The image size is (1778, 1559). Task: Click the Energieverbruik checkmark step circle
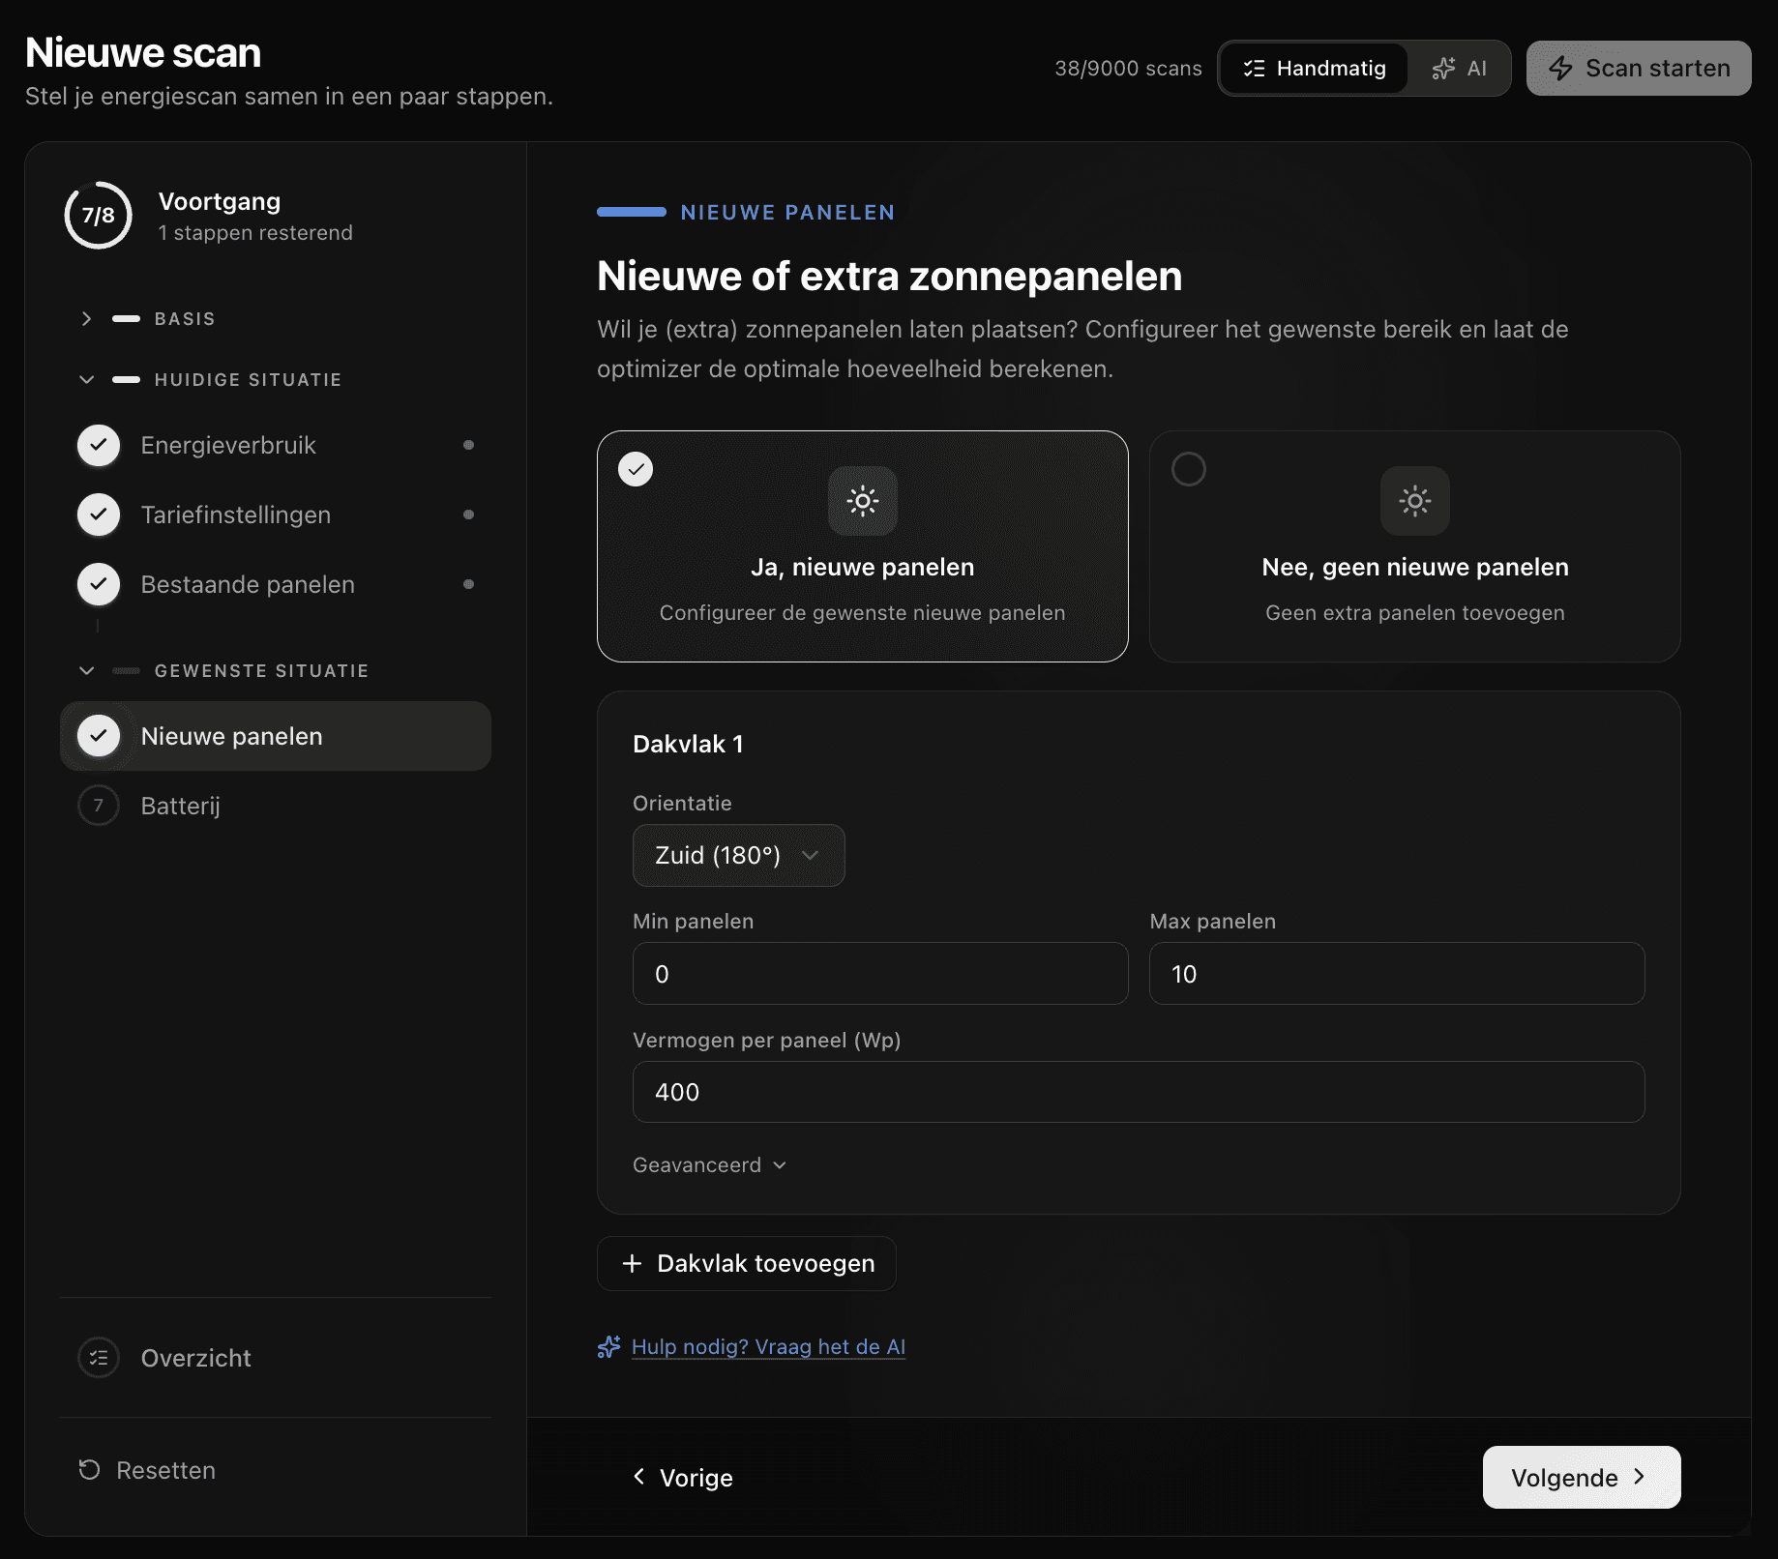tap(99, 446)
